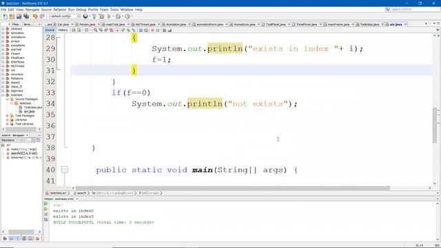Open the Refactor menu

60,10
